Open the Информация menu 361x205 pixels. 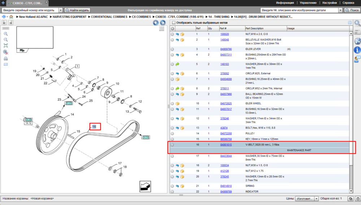[x=285, y=3]
